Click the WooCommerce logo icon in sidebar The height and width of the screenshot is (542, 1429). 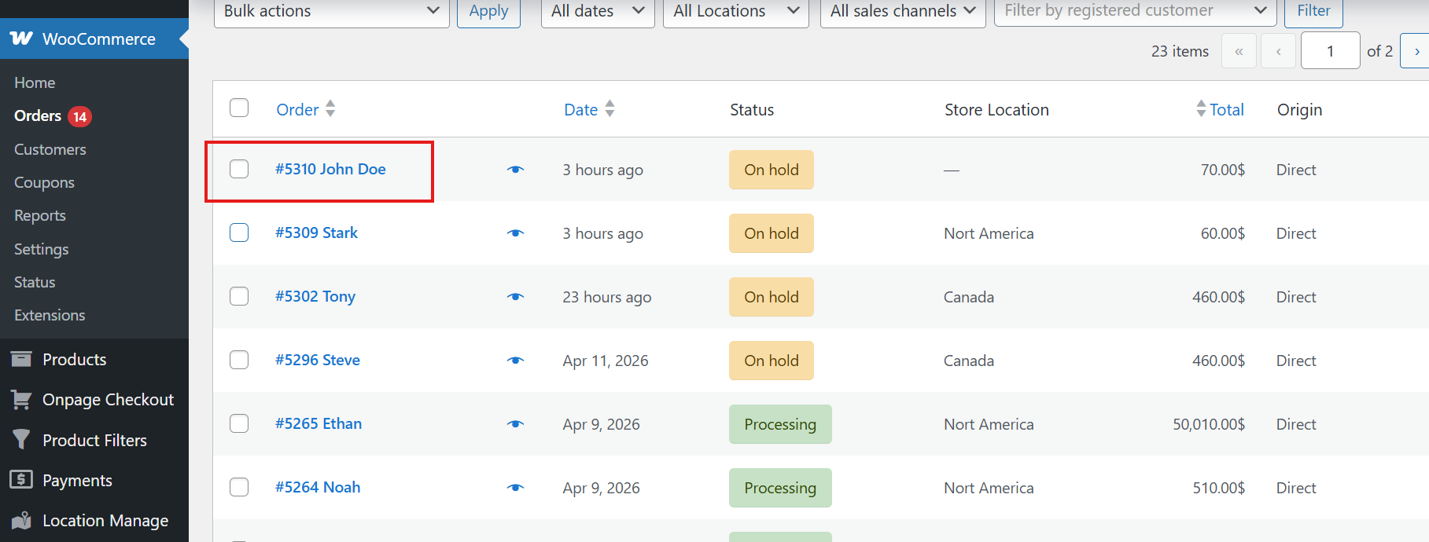[x=21, y=38]
